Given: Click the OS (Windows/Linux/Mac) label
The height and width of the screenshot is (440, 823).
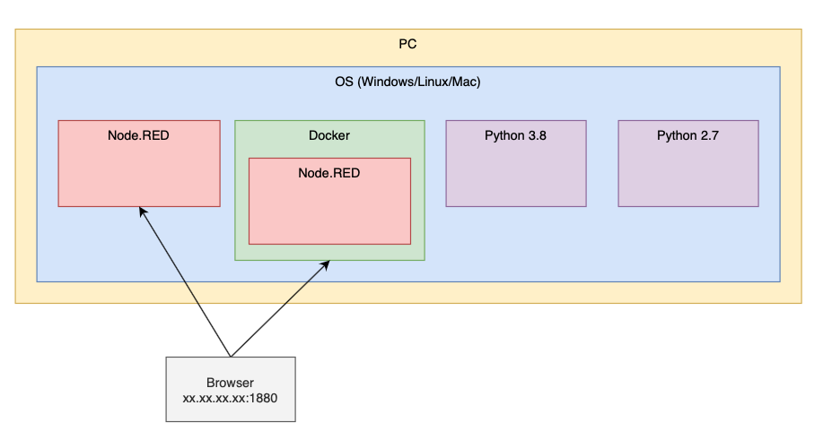Looking at the screenshot, I should point(407,82).
